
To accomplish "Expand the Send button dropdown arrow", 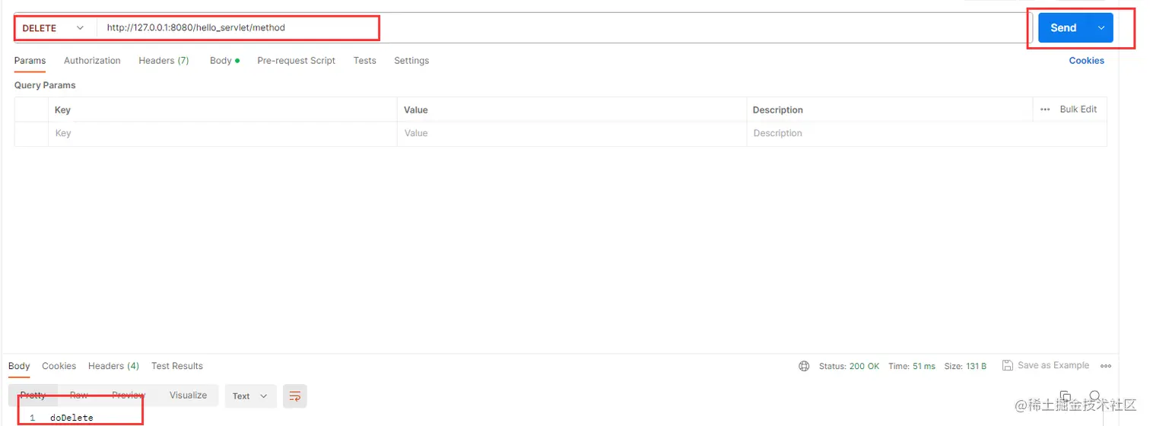I will pos(1101,27).
